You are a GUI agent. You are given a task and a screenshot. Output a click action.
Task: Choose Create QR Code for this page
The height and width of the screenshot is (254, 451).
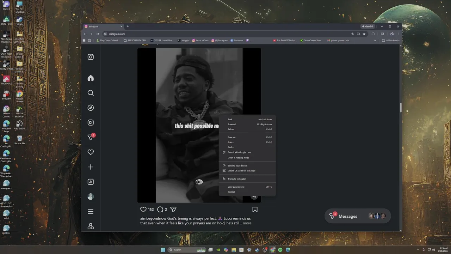[x=247, y=171]
